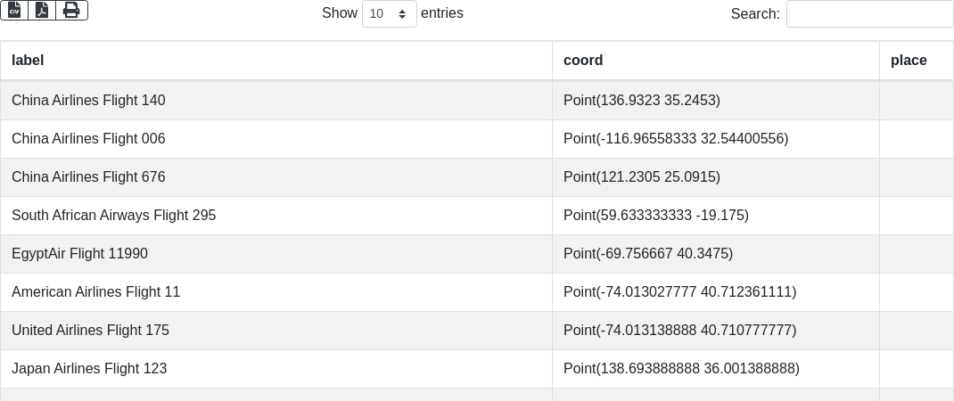Export table as CSV file
The height and width of the screenshot is (401, 954).
[14, 11]
